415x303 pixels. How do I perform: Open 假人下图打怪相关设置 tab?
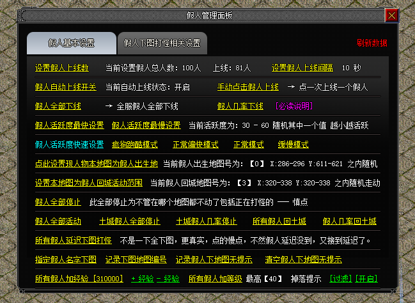[x=162, y=43]
